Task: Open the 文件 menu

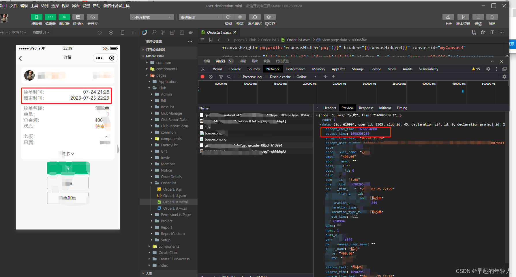Action: click(14, 6)
